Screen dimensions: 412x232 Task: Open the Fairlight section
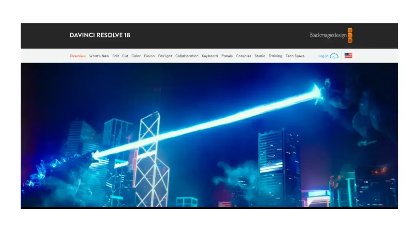point(165,56)
